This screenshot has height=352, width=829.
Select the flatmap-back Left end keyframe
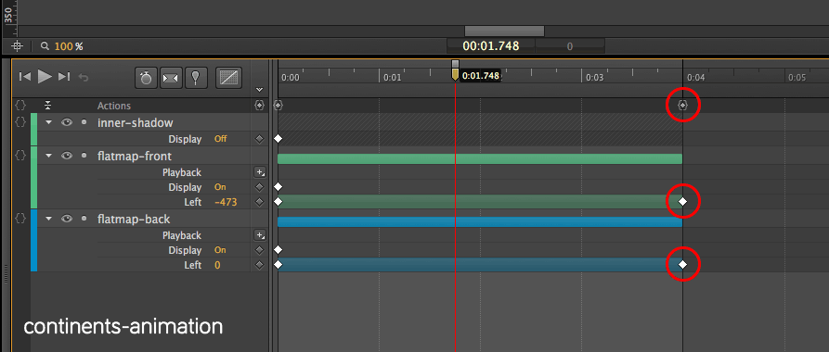(682, 265)
